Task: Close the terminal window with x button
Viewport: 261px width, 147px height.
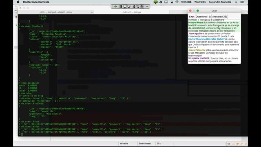Action: pyautogui.click(x=20, y=8)
